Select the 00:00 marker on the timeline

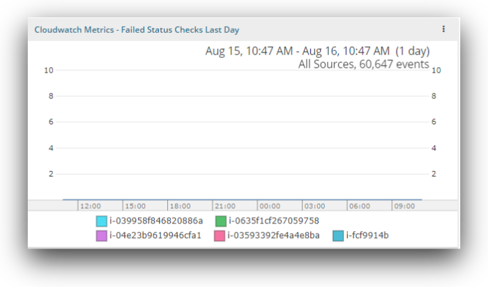(269, 206)
